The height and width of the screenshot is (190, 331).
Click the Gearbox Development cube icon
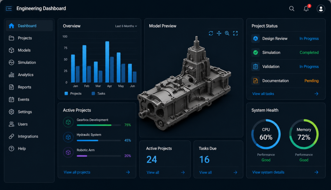coord(68,122)
